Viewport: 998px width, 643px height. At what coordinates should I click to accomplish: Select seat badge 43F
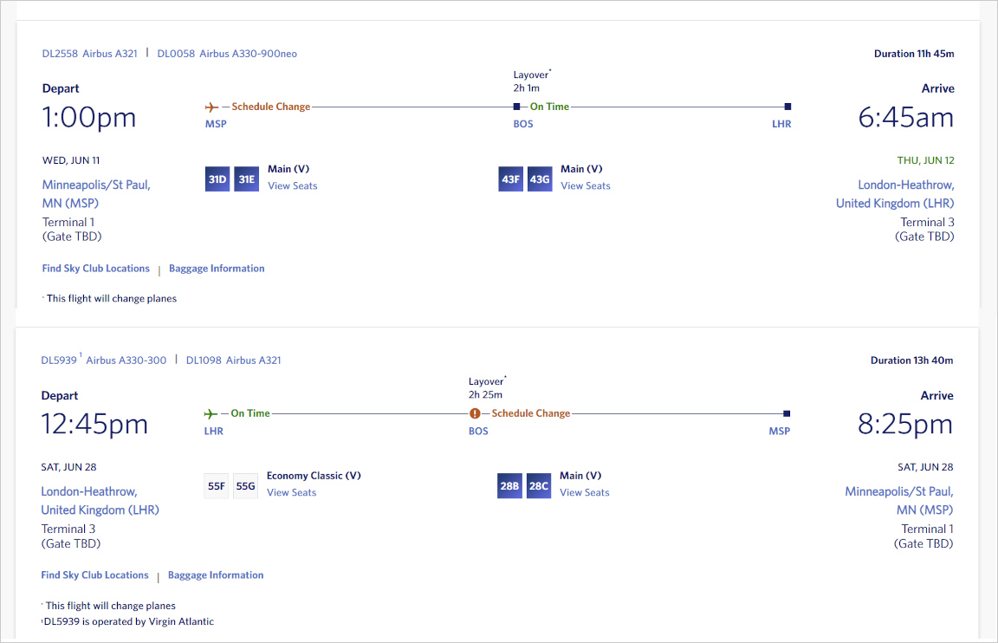tap(511, 179)
